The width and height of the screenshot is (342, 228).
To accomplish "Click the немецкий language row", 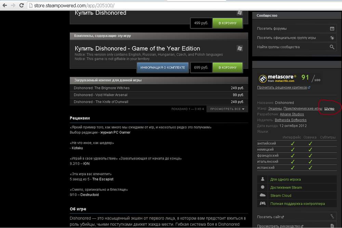I will [x=297, y=150].
